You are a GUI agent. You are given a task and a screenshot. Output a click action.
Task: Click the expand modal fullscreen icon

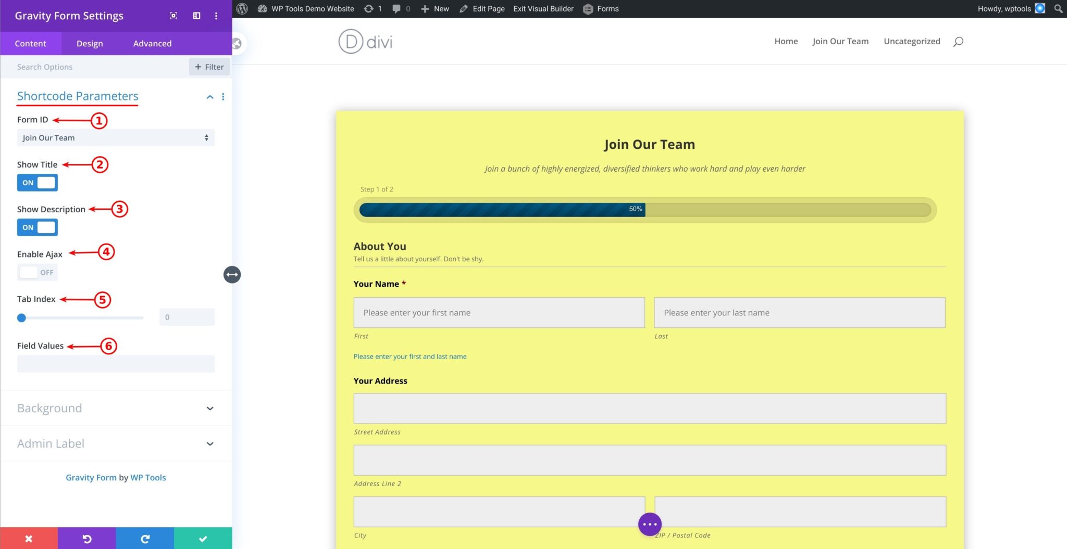pos(173,16)
